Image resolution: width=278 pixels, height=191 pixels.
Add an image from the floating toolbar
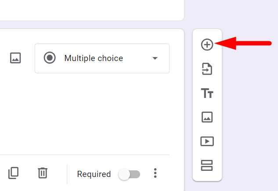pyautogui.click(x=207, y=117)
